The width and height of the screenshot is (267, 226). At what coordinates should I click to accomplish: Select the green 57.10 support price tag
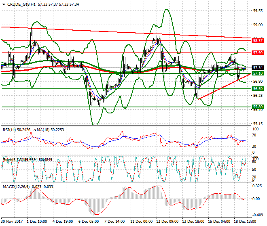[x=258, y=73]
